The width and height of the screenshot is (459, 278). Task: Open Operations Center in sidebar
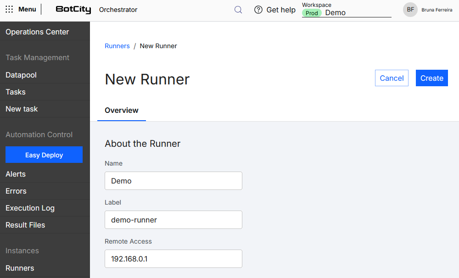click(45, 32)
